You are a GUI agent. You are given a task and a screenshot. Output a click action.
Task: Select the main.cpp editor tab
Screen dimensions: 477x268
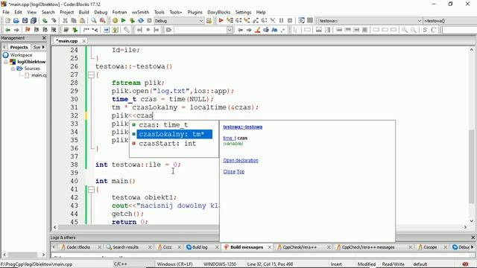pyautogui.click(x=67, y=41)
